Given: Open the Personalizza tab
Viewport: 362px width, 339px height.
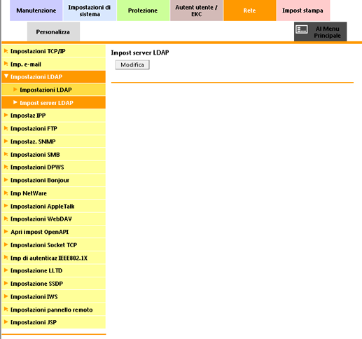Looking at the screenshot, I should [x=53, y=32].
